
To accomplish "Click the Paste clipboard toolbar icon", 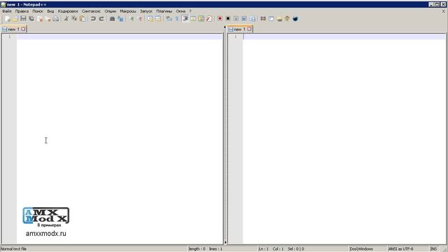I will click(83, 19).
